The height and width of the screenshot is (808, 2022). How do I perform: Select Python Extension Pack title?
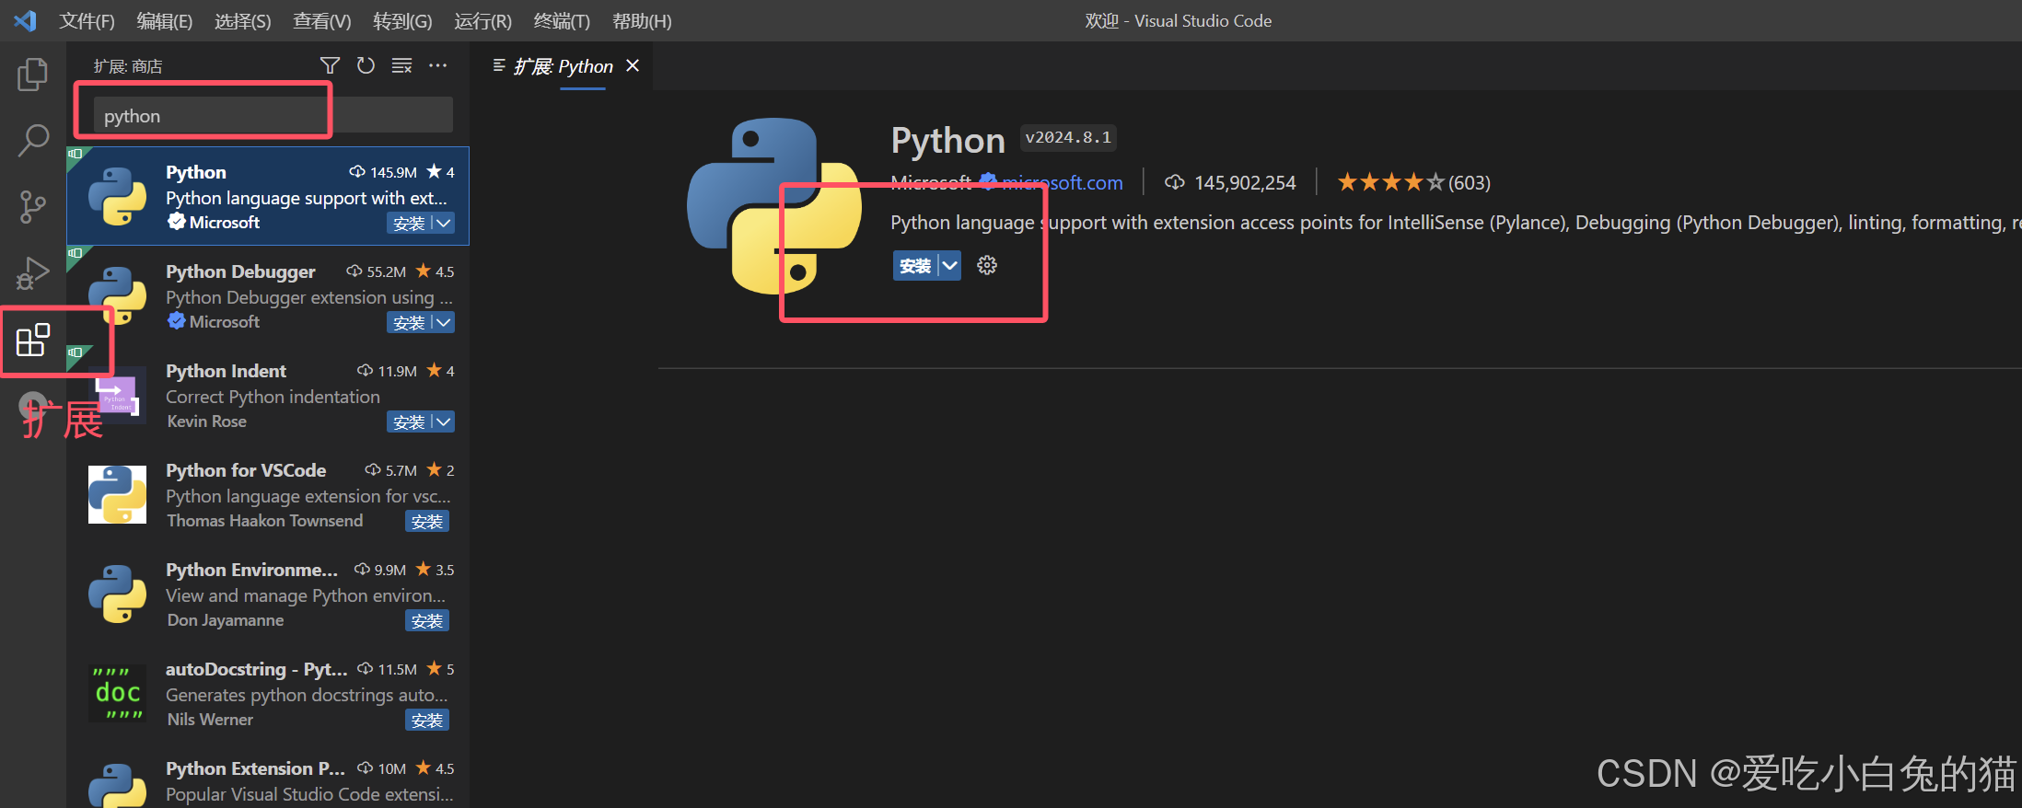(x=255, y=768)
